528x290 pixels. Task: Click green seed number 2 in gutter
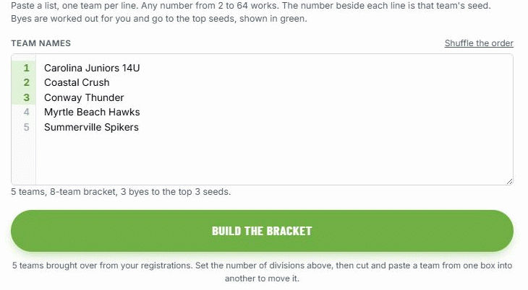(26, 83)
